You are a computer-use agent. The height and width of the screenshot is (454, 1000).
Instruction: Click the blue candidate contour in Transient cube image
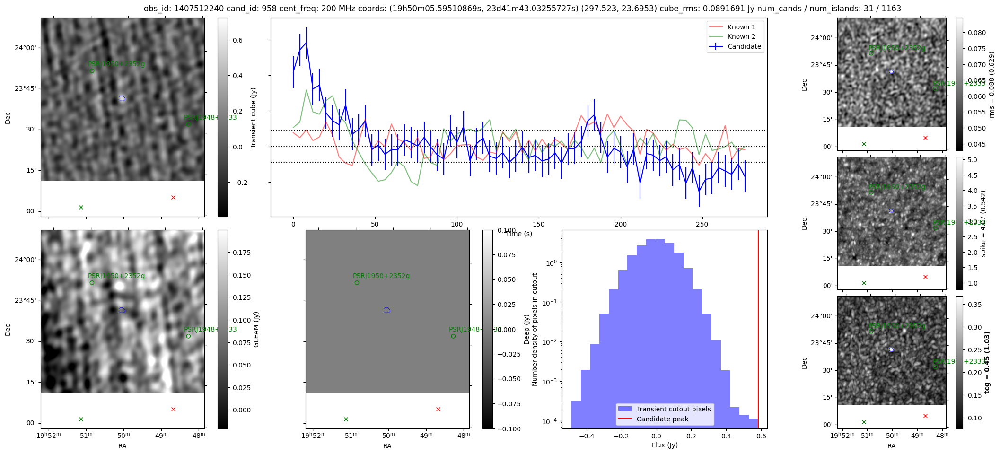click(x=122, y=98)
